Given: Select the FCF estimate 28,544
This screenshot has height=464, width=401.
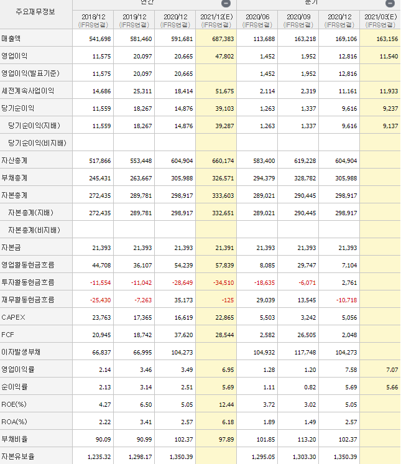Looking at the screenshot, I should click(x=224, y=335).
